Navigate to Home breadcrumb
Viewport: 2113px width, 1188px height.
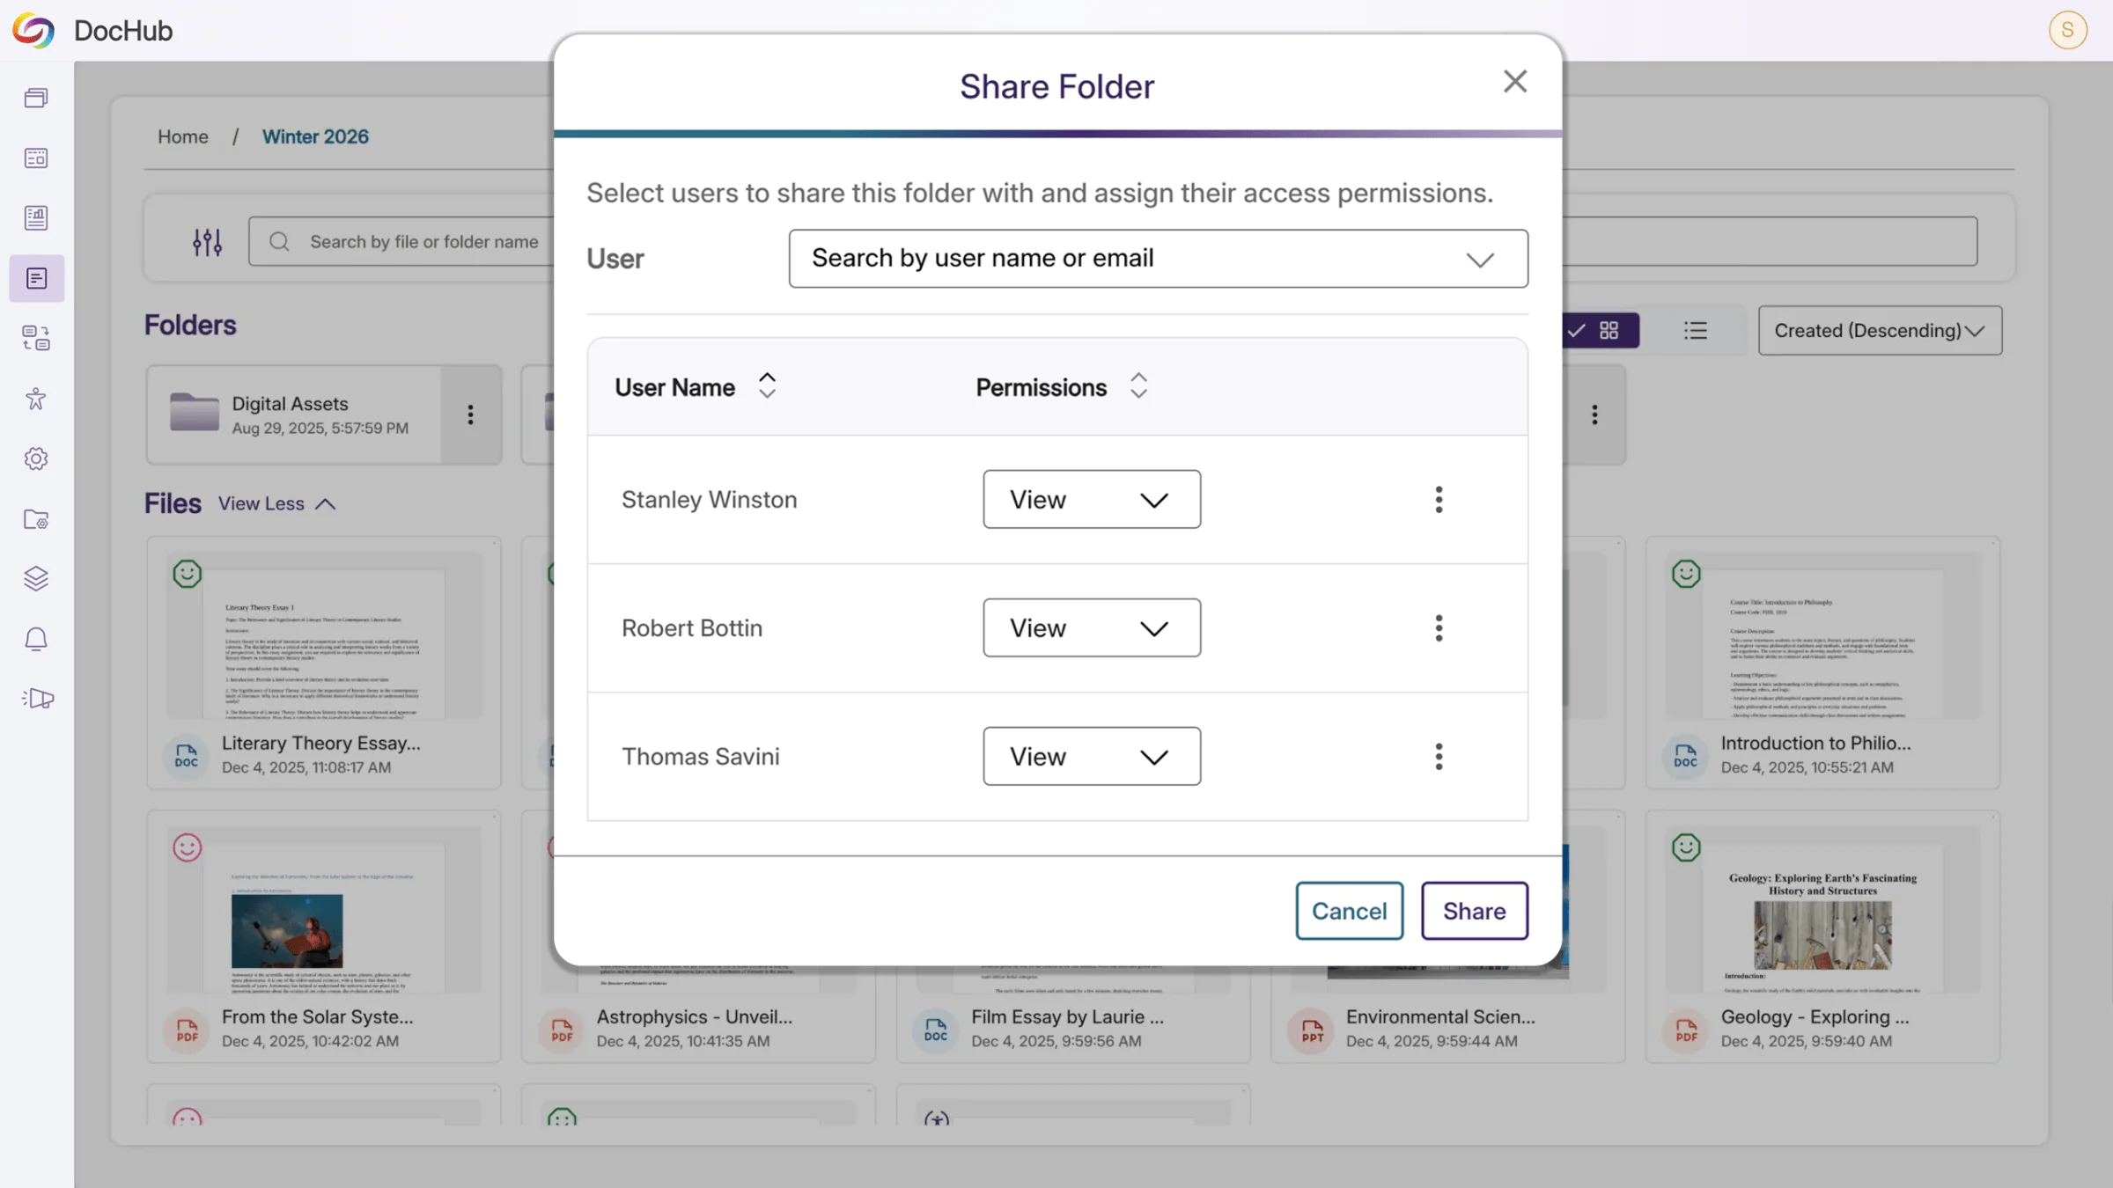click(182, 136)
